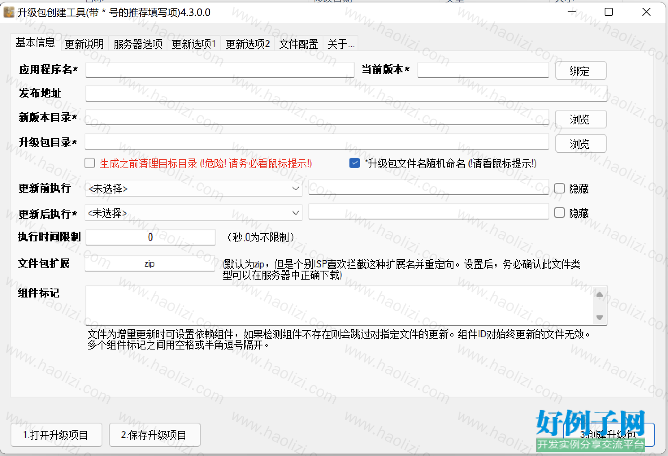
Task: Open the 文件配置 tab
Action: click(x=298, y=43)
